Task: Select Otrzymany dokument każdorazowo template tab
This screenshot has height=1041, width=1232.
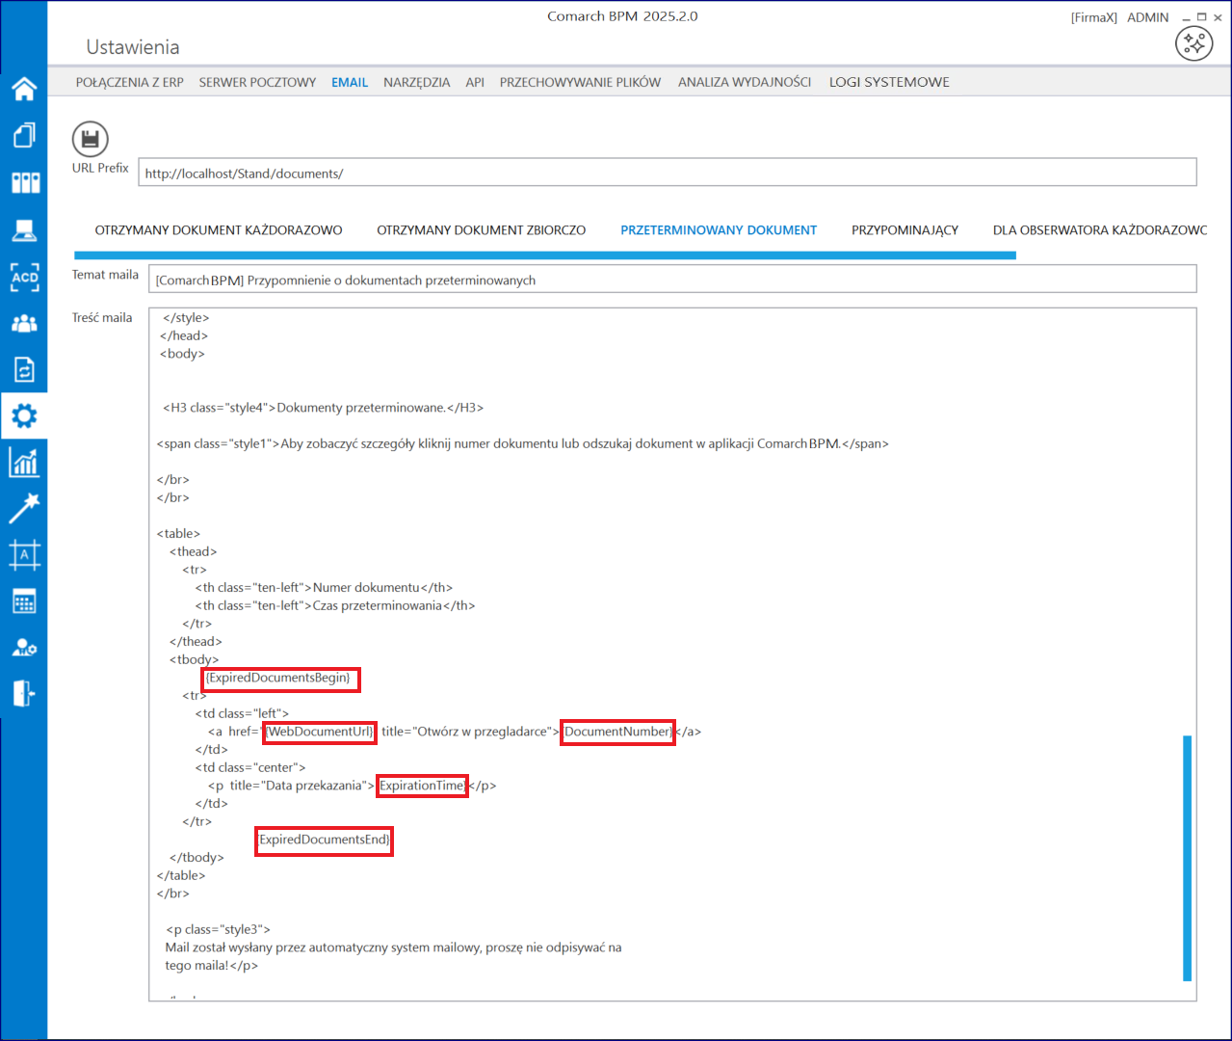Action: click(x=219, y=230)
